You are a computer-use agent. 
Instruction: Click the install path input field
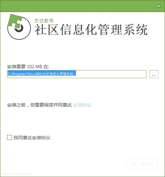[x=77, y=74]
